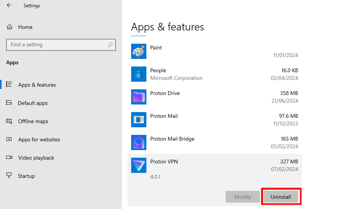Go back using the Settings back arrow
This screenshot has height=209, width=337.
tap(9, 5)
